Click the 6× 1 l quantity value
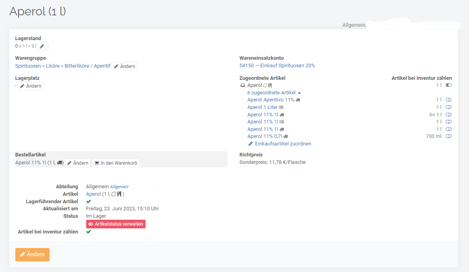Screen dimensions: 469x272 [435, 114]
